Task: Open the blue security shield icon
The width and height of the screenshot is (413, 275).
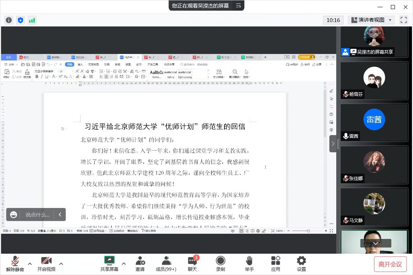Action: click(21, 20)
